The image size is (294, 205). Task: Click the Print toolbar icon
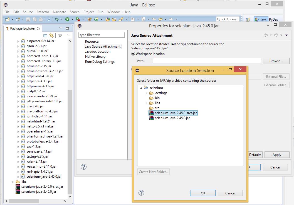pyautogui.click(x=41, y=19)
